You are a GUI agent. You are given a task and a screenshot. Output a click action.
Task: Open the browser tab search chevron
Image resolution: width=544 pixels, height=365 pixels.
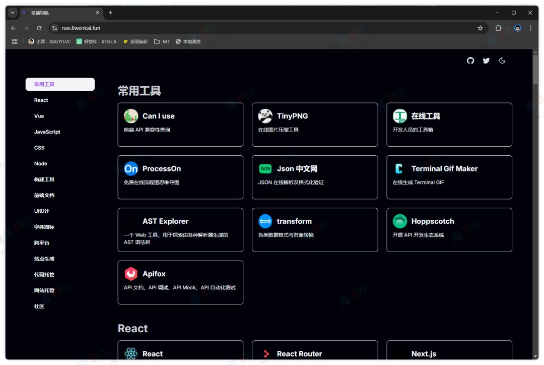[x=12, y=12]
